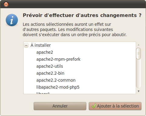Select the apache2-utils entry

[x=50, y=66]
